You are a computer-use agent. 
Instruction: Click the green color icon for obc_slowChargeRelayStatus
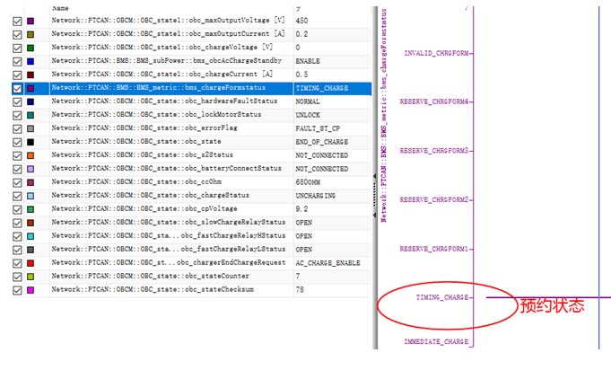coord(31,223)
